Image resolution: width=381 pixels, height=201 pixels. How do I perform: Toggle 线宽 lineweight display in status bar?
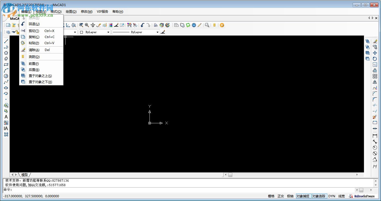(342, 196)
